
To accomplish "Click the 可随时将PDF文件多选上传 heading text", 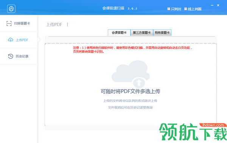I will coord(131,91).
